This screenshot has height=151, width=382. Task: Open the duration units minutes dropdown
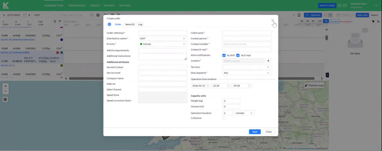click(244, 113)
